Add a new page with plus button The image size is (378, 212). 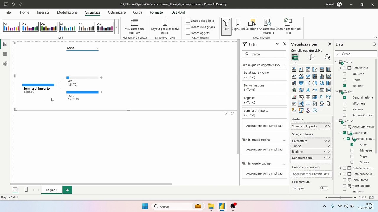(67, 190)
